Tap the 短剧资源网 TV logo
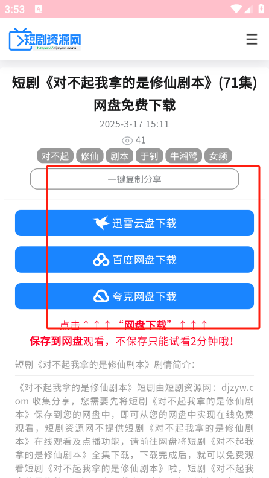Image resolution: width=269 pixels, height=478 pixels. [45, 39]
